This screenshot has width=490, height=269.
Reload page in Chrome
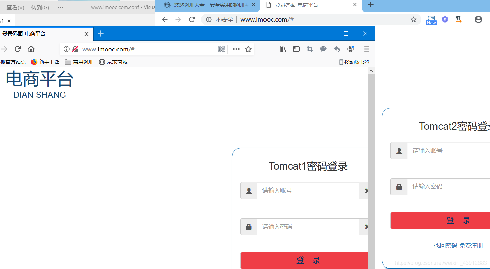[192, 20]
